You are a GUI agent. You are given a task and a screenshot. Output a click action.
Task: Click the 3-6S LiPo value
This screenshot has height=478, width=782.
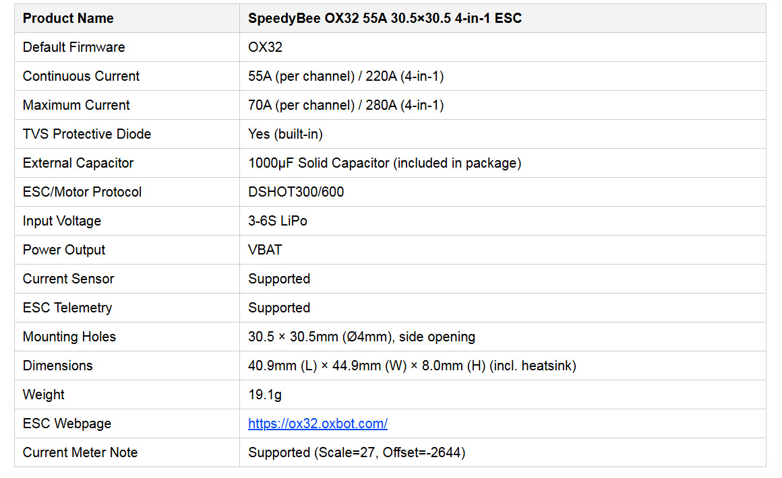(x=277, y=221)
